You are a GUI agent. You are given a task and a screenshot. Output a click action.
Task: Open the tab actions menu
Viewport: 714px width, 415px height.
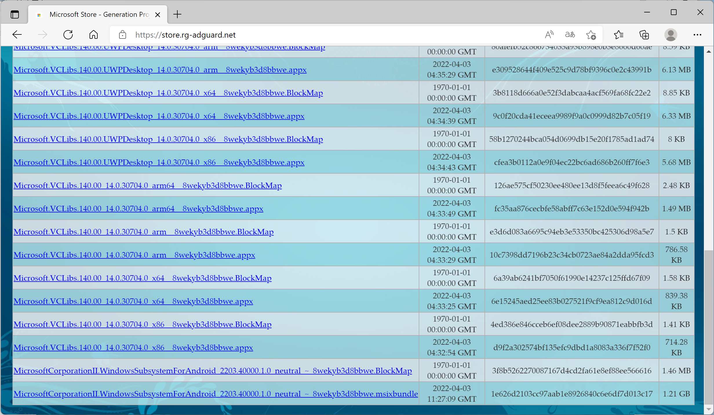coord(15,14)
